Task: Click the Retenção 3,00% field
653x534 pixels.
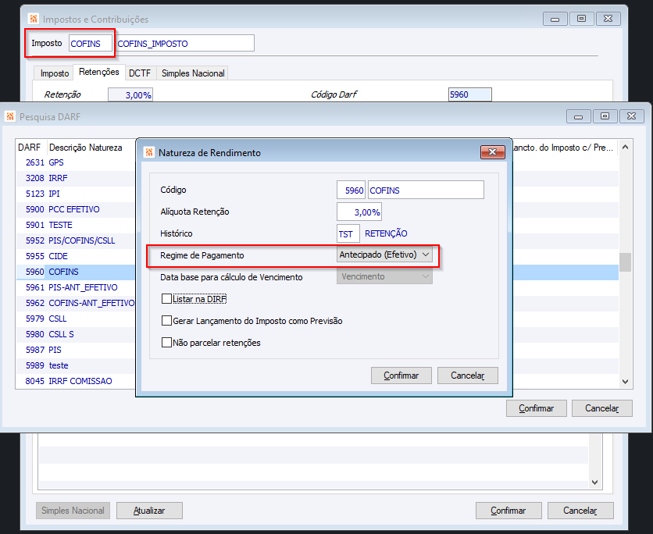Action: click(130, 94)
